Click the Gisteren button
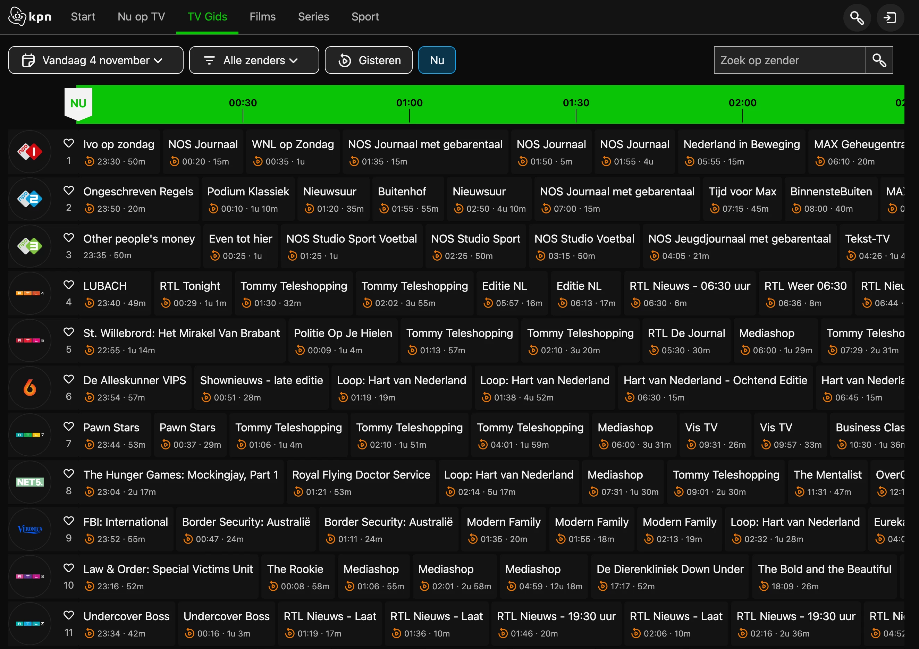919x649 pixels. tap(368, 60)
